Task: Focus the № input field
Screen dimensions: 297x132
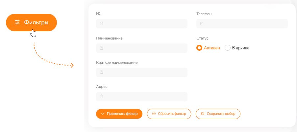Action: (x=142, y=24)
